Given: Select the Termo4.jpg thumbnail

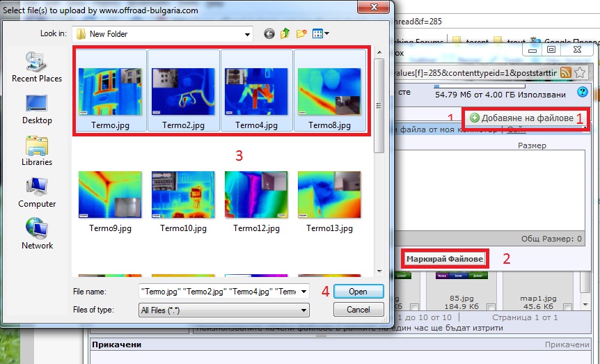Looking at the screenshot, I should 256,91.
